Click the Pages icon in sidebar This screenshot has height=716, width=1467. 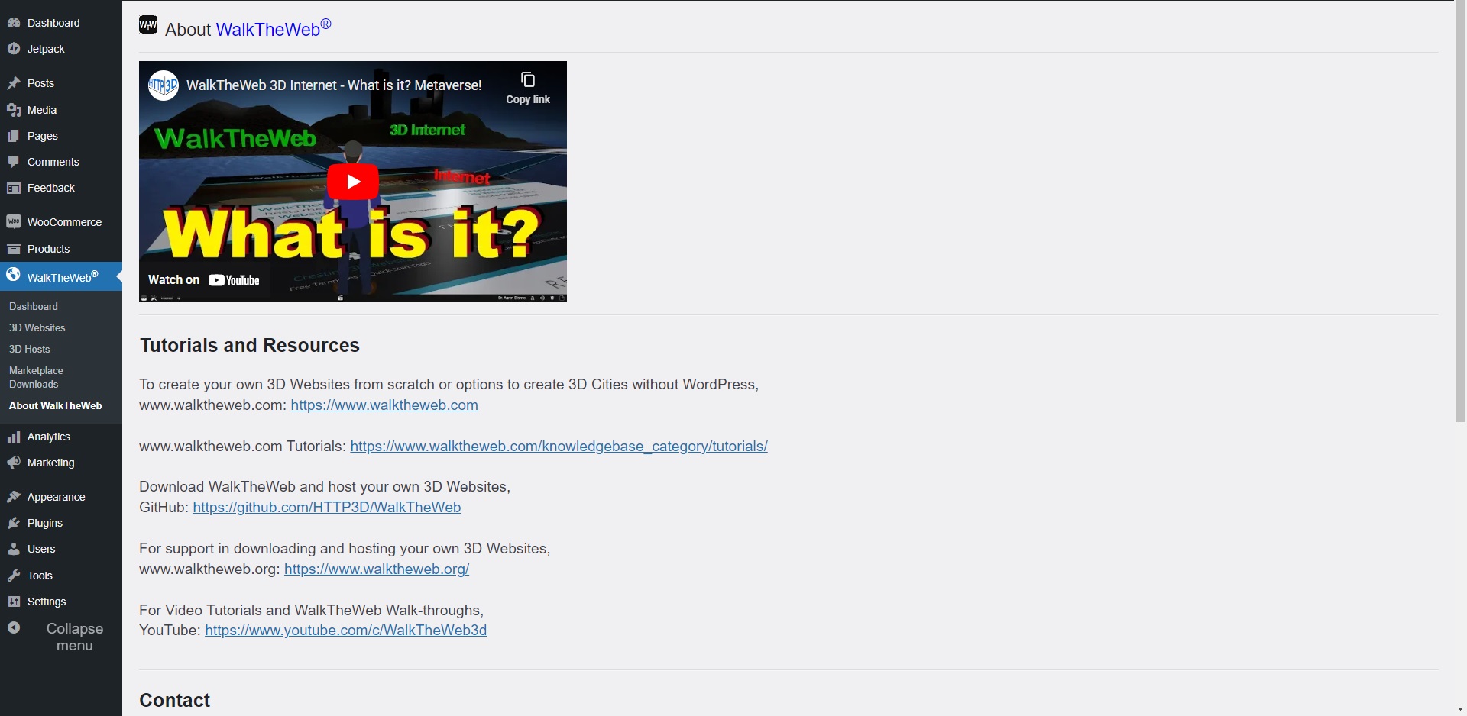click(14, 136)
